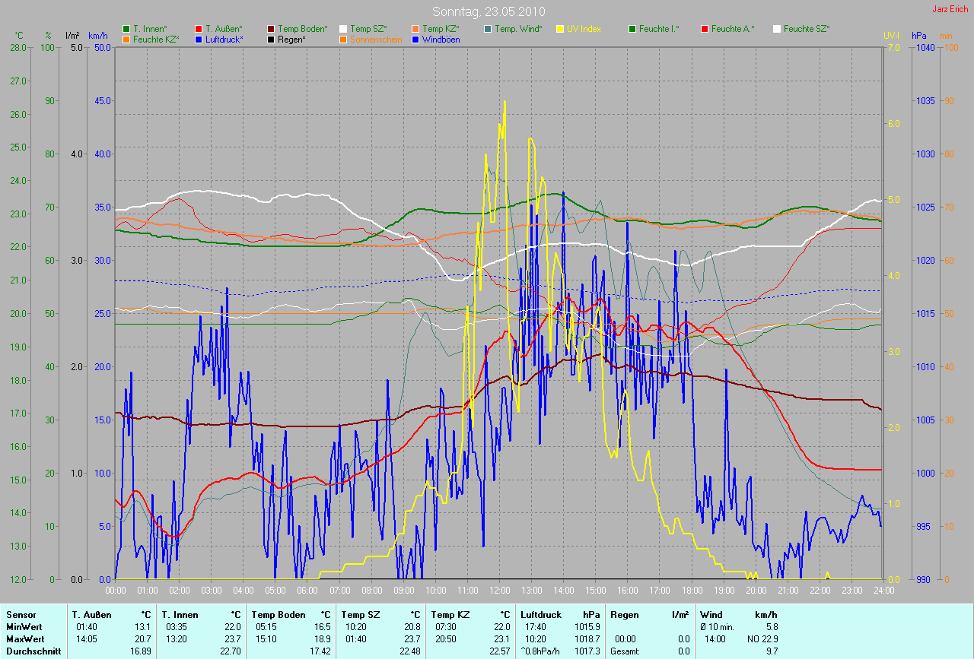
Task: Click the 'MinWert' row label
Action: click(23, 627)
